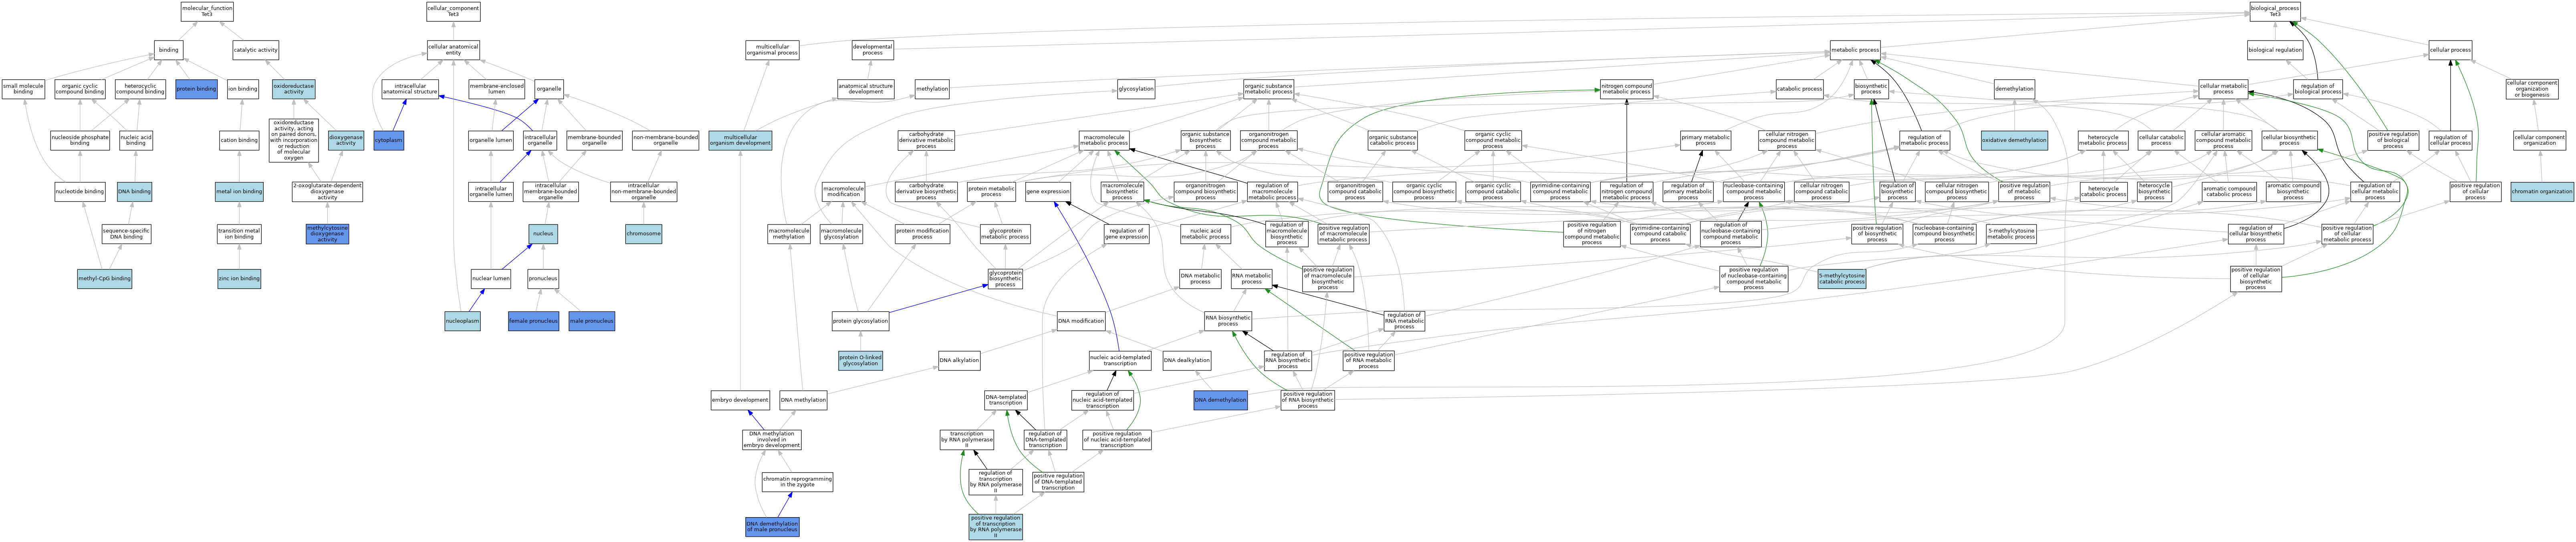Screen dimensions: 2576x542
Task: Select the 'glycosylation' node
Action: (x=1136, y=89)
